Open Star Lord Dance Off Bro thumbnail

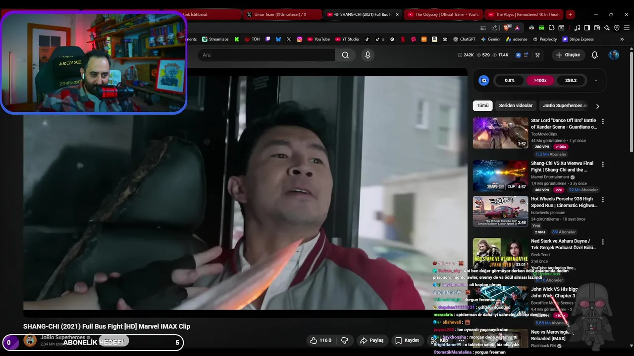[500, 133]
